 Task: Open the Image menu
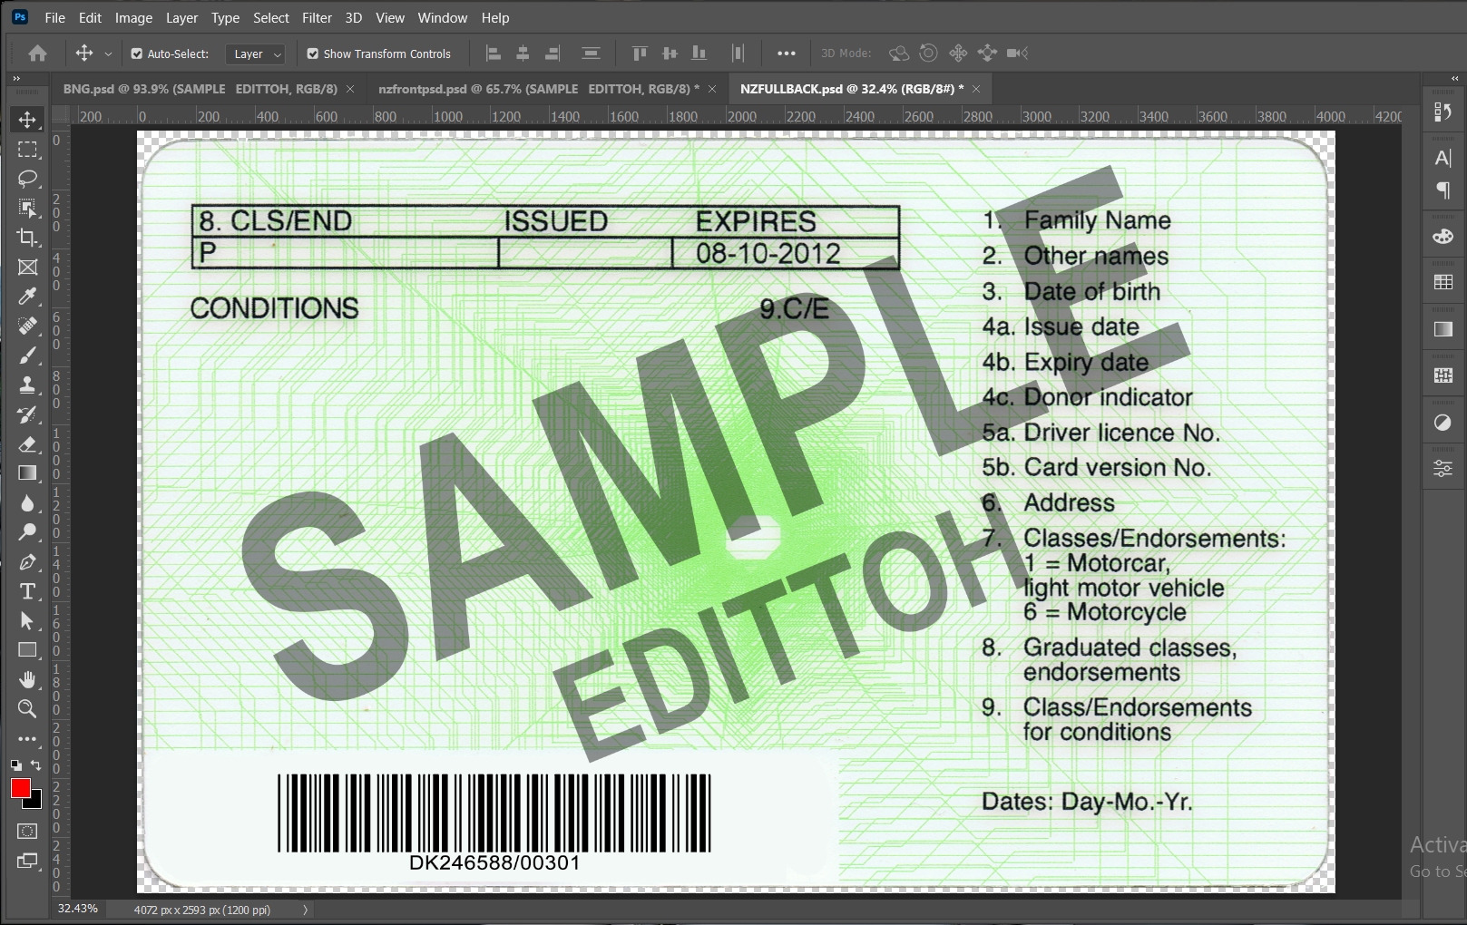click(133, 17)
